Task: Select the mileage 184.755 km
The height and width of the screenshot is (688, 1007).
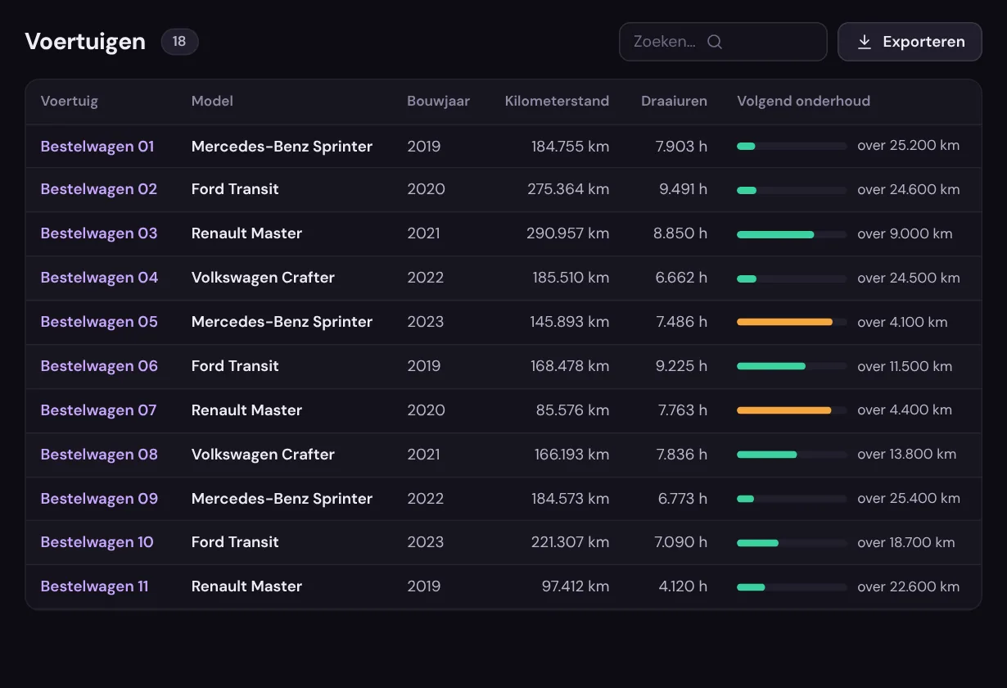Action: tap(570, 147)
